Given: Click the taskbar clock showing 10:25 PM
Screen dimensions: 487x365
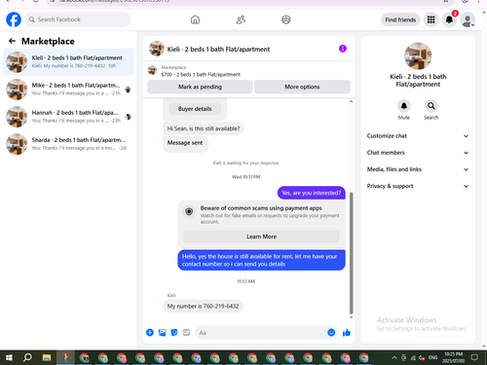Looking at the screenshot, I should coord(454,357).
